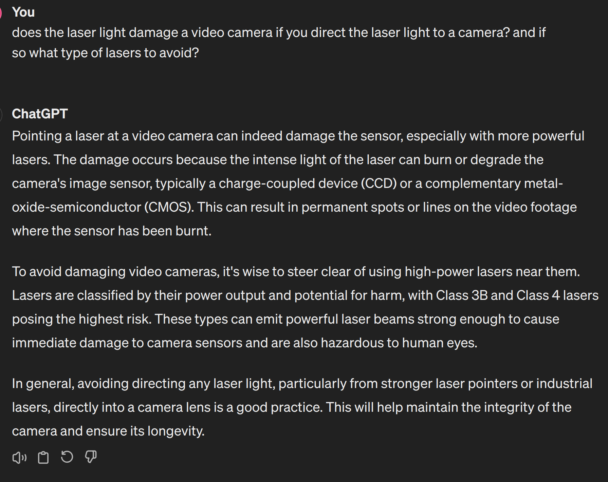The width and height of the screenshot is (608, 482).
Task: Click the text "Class 4 lasers"
Action: coord(557,295)
